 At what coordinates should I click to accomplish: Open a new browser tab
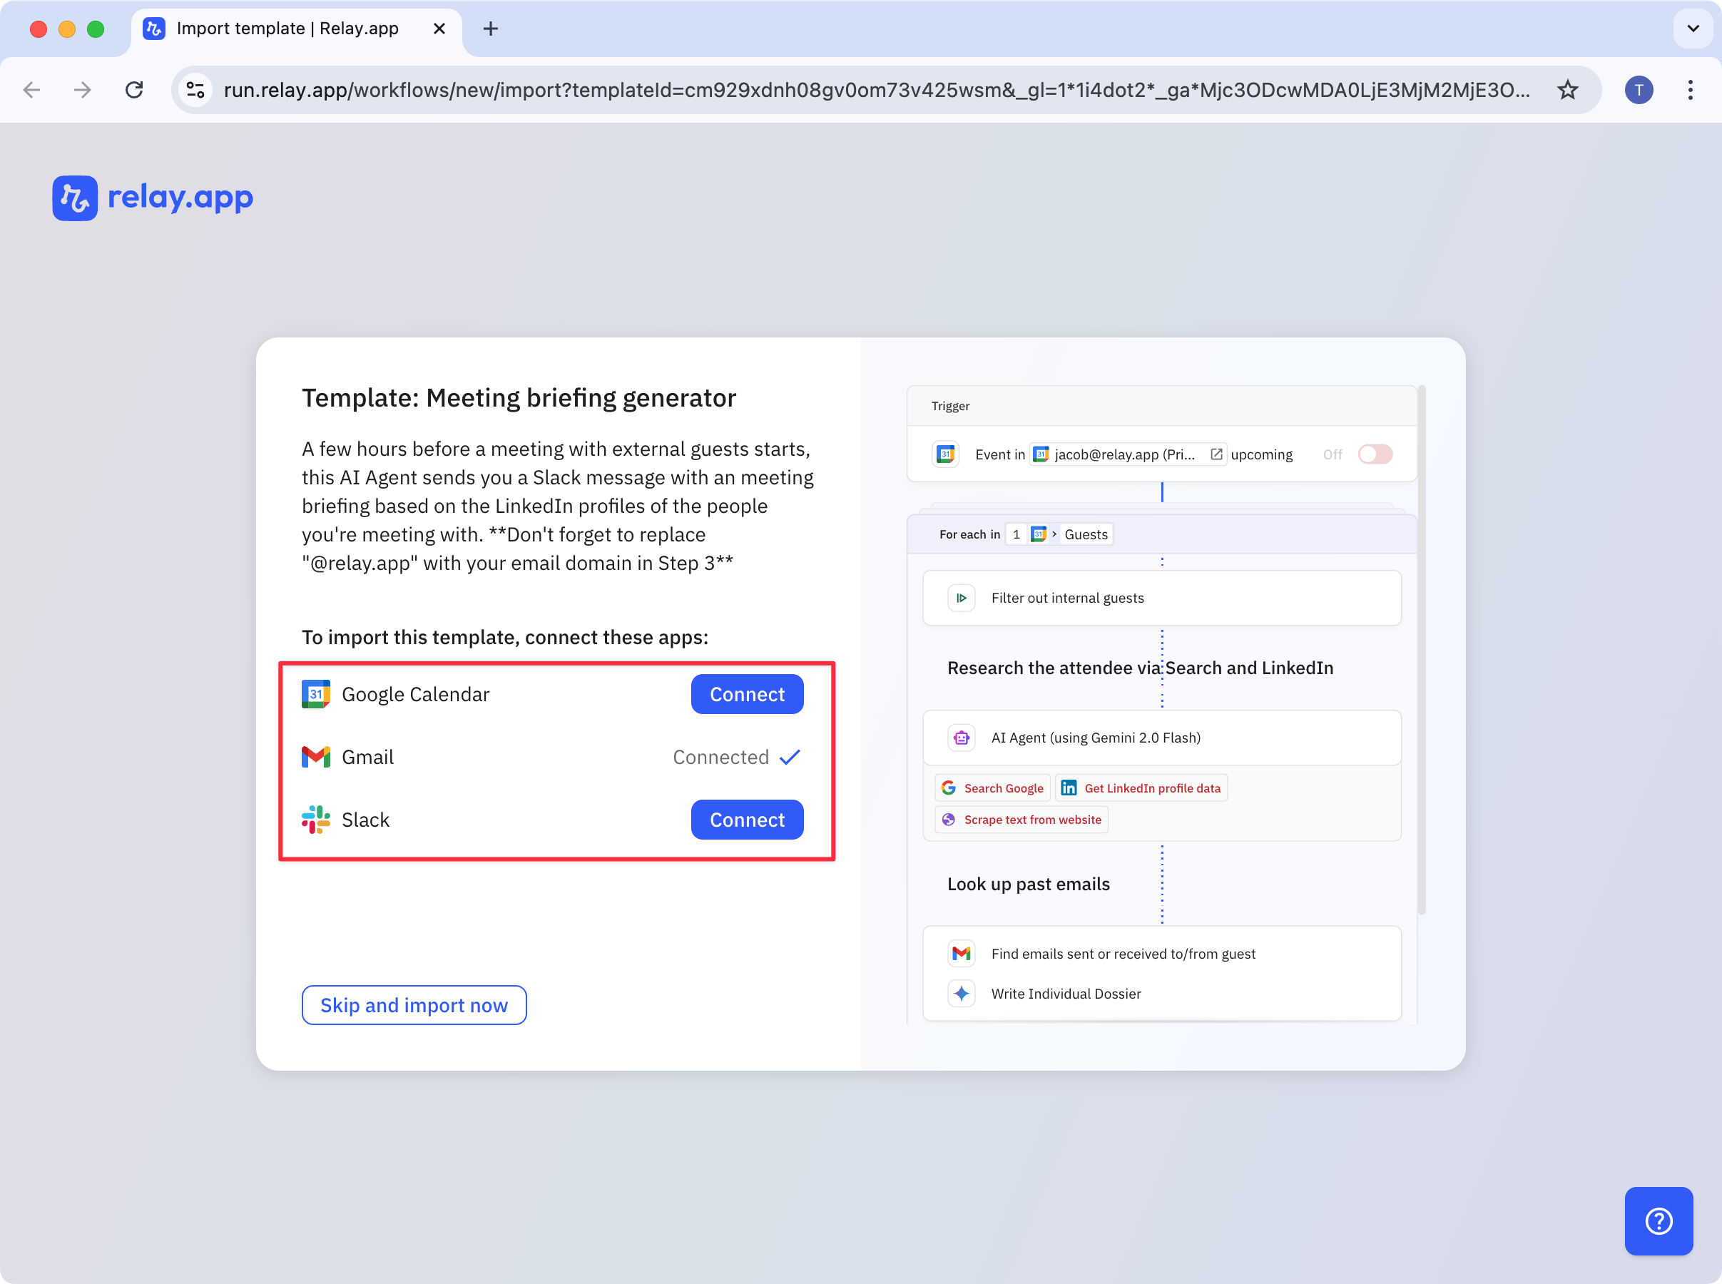point(490,29)
